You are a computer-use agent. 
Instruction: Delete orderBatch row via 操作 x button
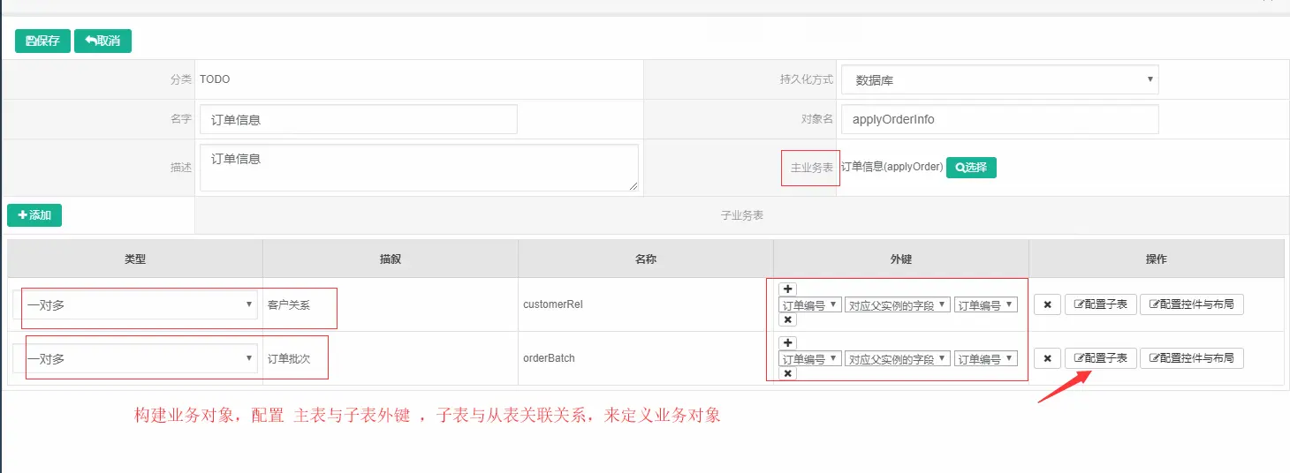coord(1047,358)
